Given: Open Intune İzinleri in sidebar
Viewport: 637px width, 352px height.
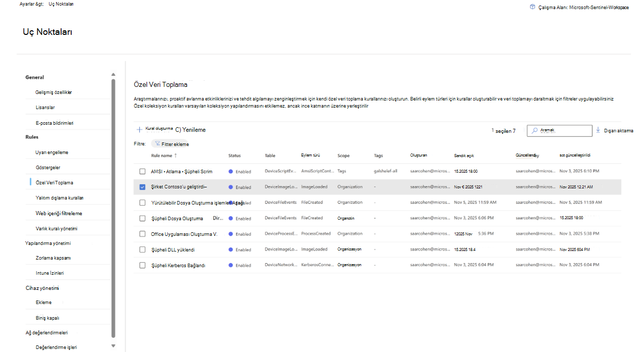Looking at the screenshot, I should 50,273.
